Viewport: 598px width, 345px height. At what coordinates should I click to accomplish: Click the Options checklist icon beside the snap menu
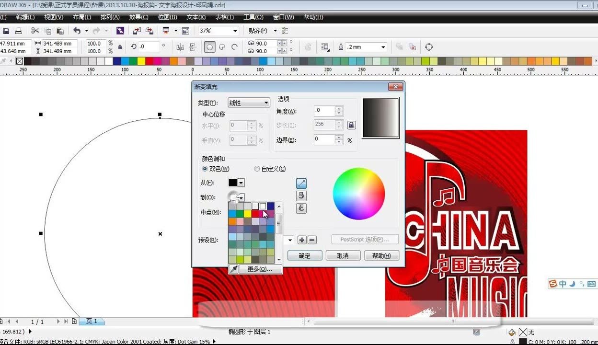coord(286,31)
